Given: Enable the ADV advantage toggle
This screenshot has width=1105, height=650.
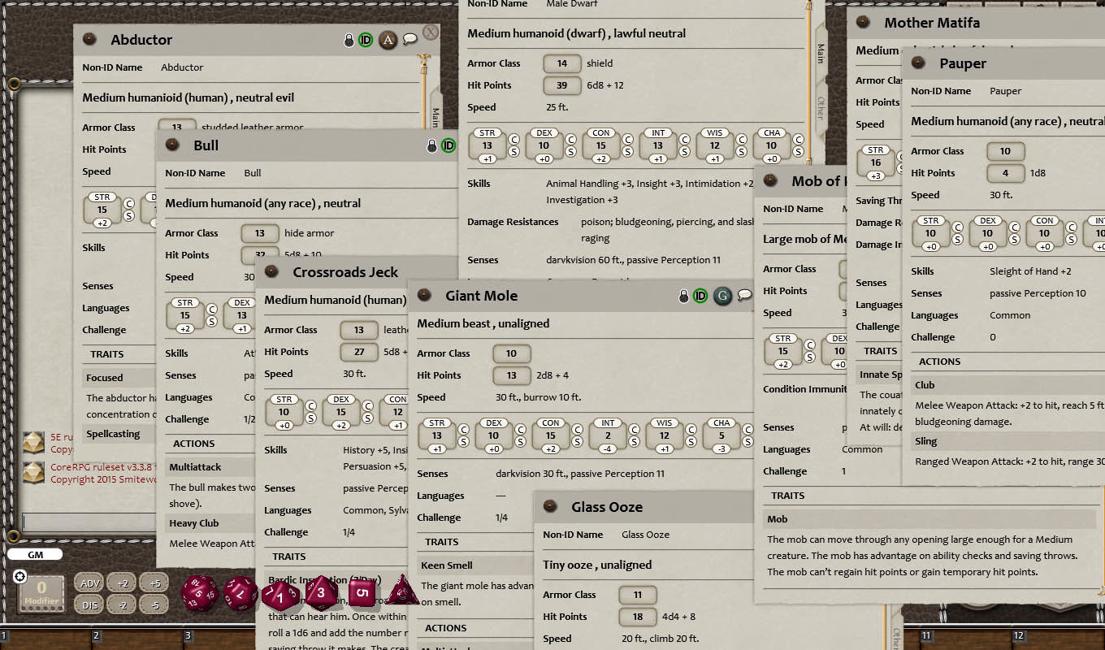Looking at the screenshot, I should 89,583.
